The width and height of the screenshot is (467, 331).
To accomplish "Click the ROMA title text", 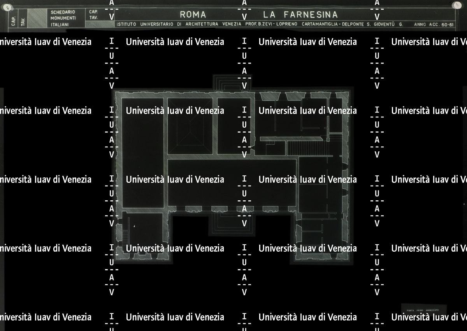I will coord(193,15).
